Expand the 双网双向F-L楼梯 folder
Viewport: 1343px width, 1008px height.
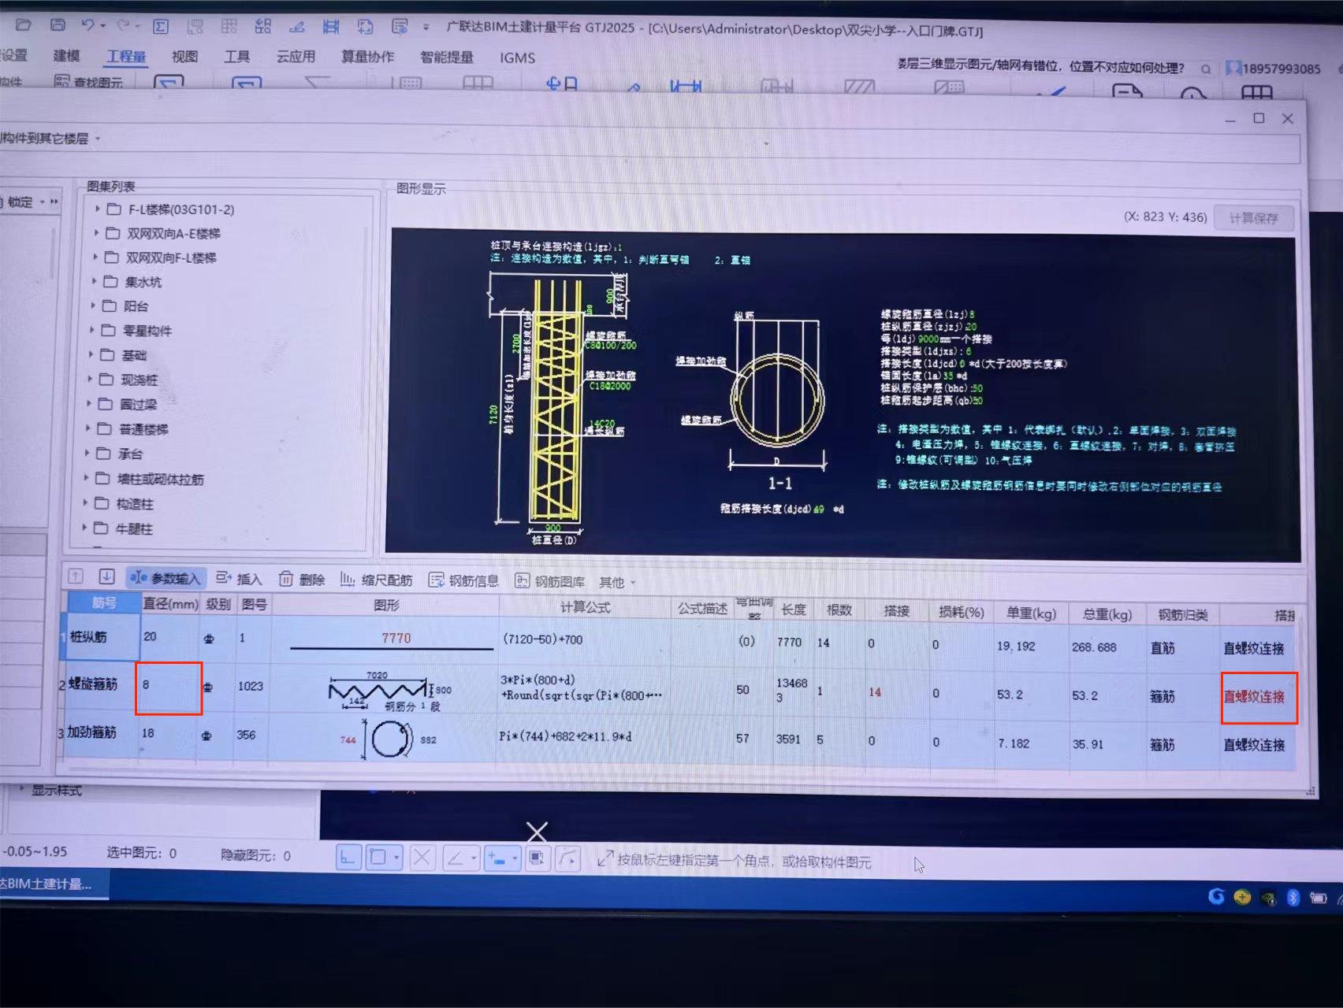coord(95,257)
